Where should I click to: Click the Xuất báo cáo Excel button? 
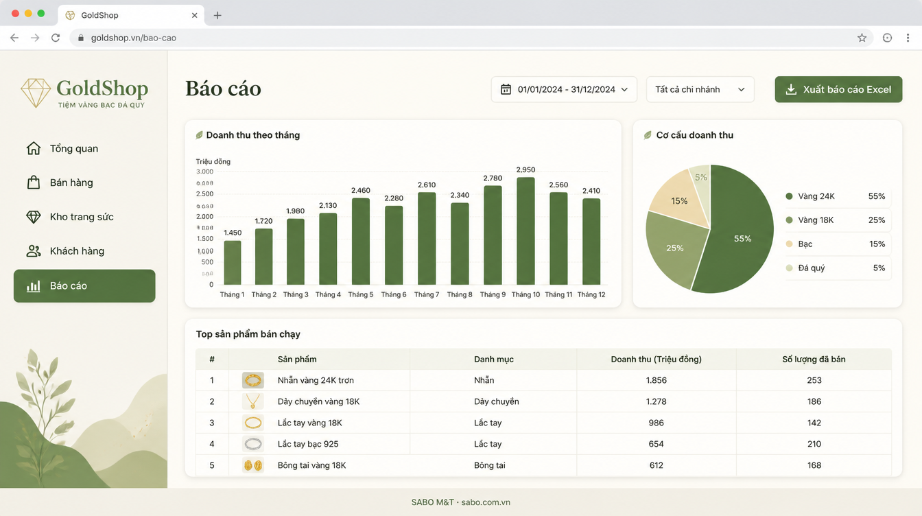tap(838, 89)
